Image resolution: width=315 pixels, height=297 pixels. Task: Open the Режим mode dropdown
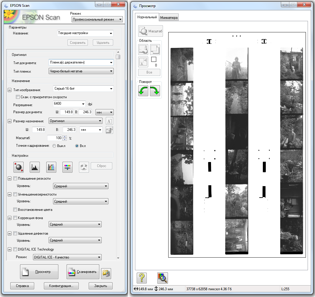click(x=97, y=19)
